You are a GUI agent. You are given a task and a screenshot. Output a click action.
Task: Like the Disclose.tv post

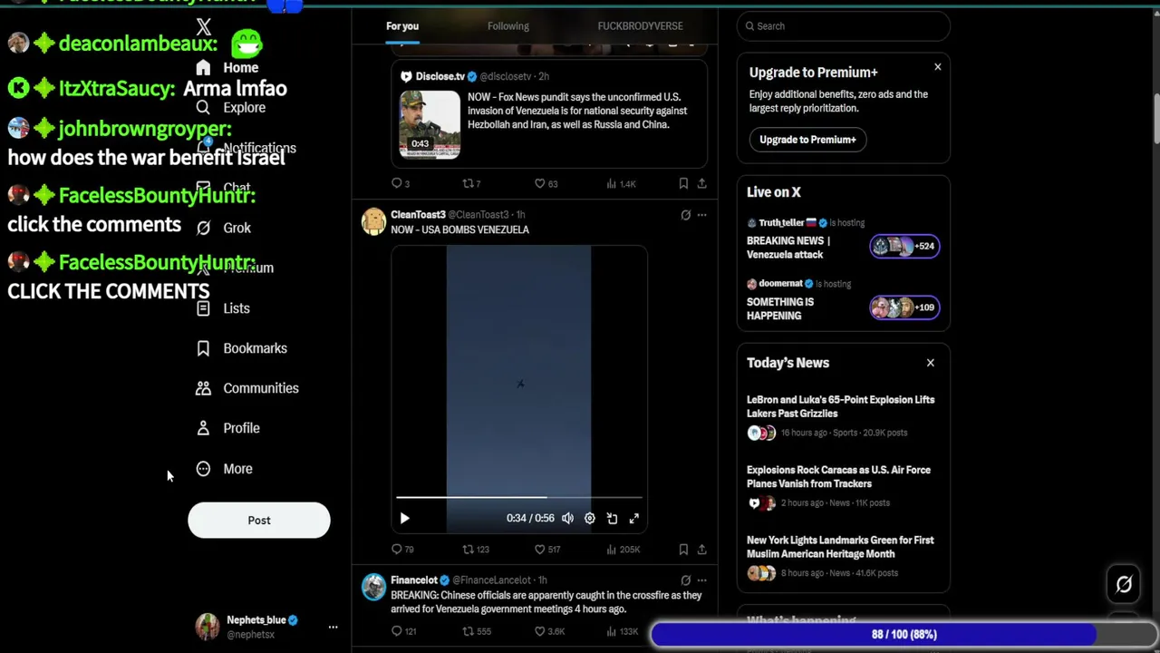coord(546,183)
